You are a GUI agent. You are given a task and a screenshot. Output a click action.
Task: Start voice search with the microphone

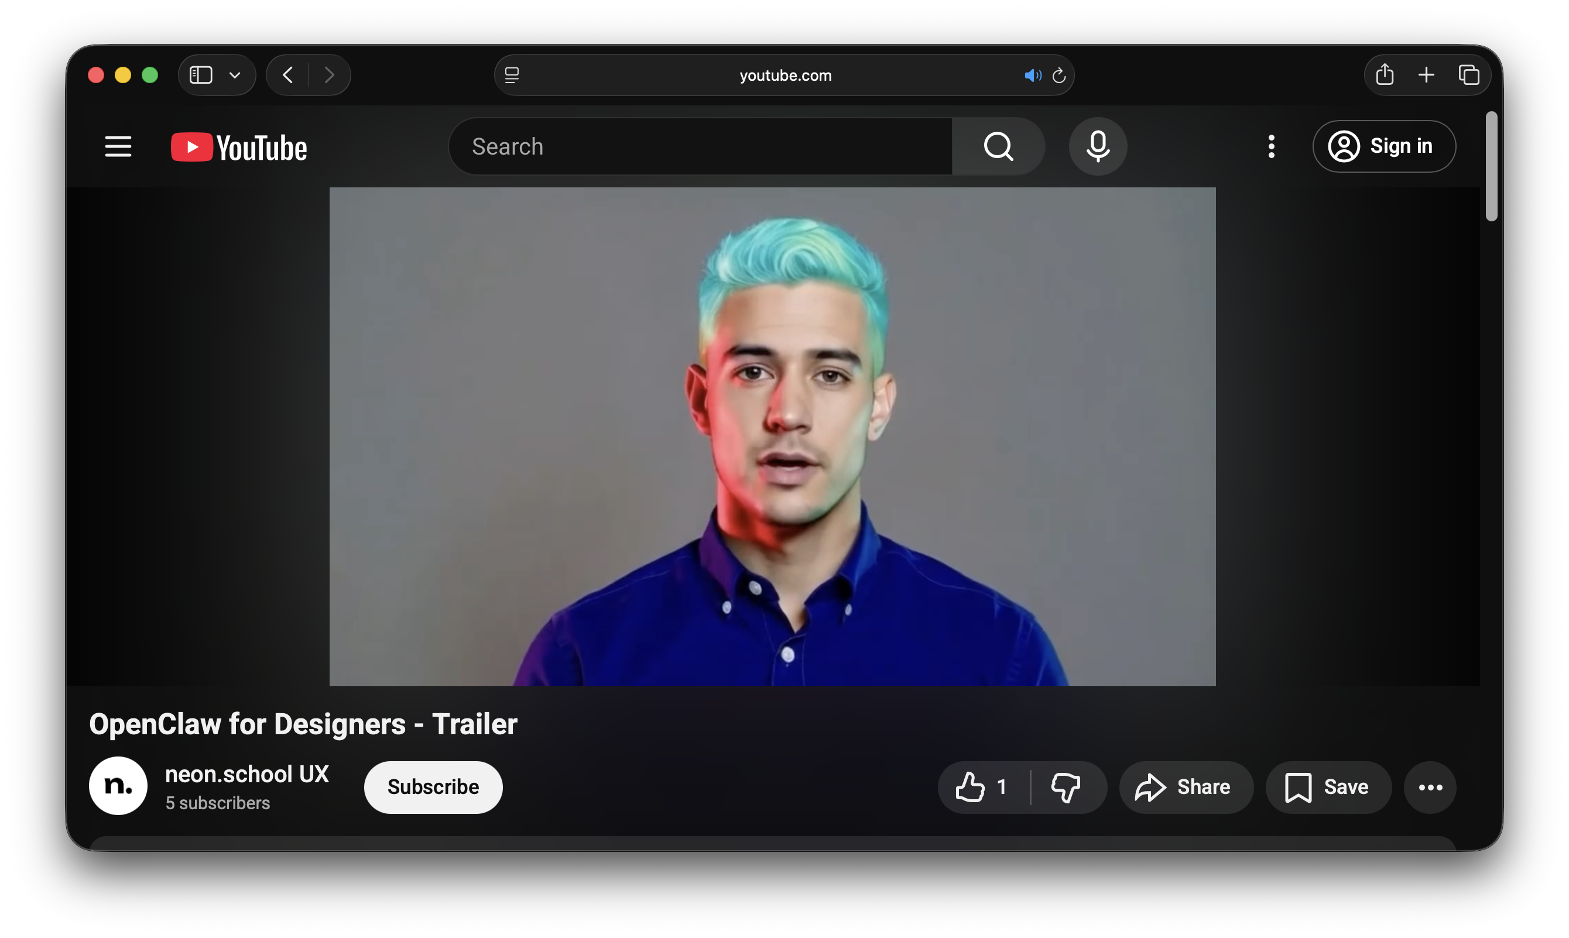[x=1098, y=146]
